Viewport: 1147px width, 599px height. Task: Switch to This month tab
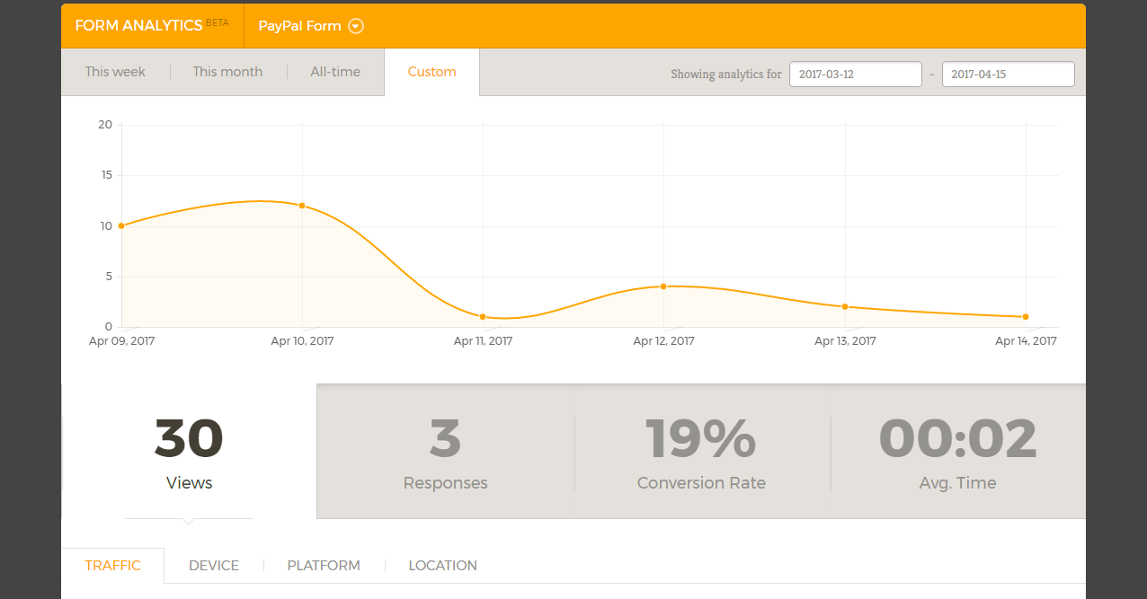point(227,72)
